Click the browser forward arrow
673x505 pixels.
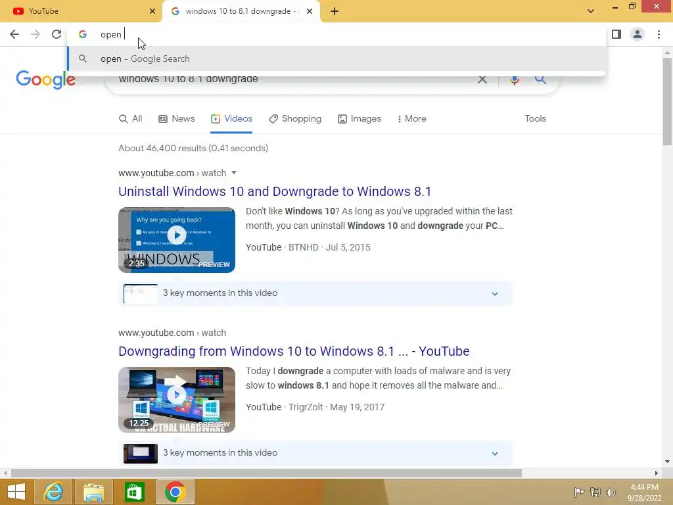(x=35, y=34)
